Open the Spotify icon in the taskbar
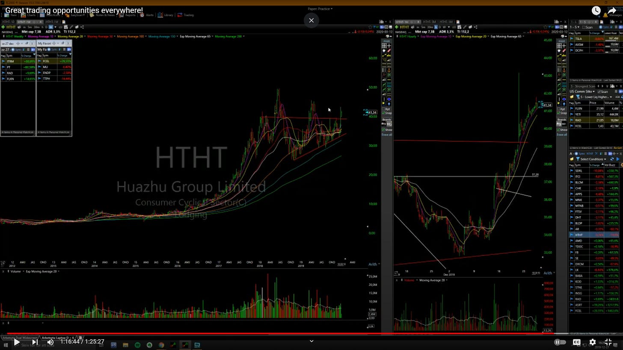Screen dimensions: 623x350 point(137,345)
